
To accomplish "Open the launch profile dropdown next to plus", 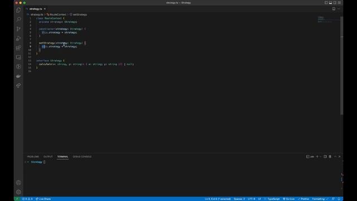I will coord(321,156).
